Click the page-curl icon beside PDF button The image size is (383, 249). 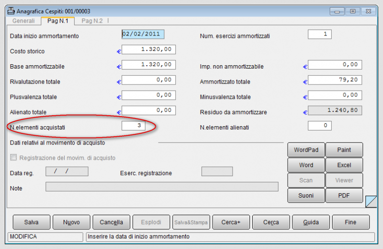[x=371, y=202]
